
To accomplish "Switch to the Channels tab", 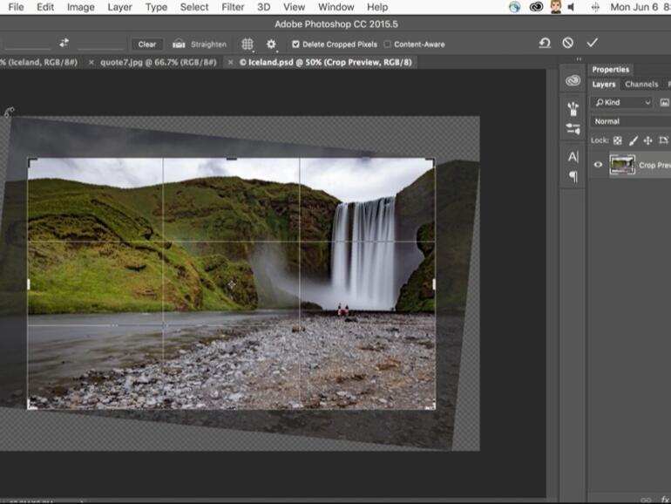I will 641,85.
